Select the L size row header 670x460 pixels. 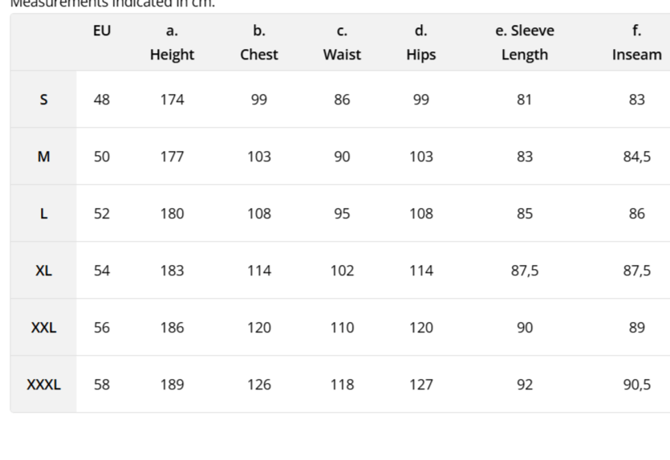click(x=43, y=214)
